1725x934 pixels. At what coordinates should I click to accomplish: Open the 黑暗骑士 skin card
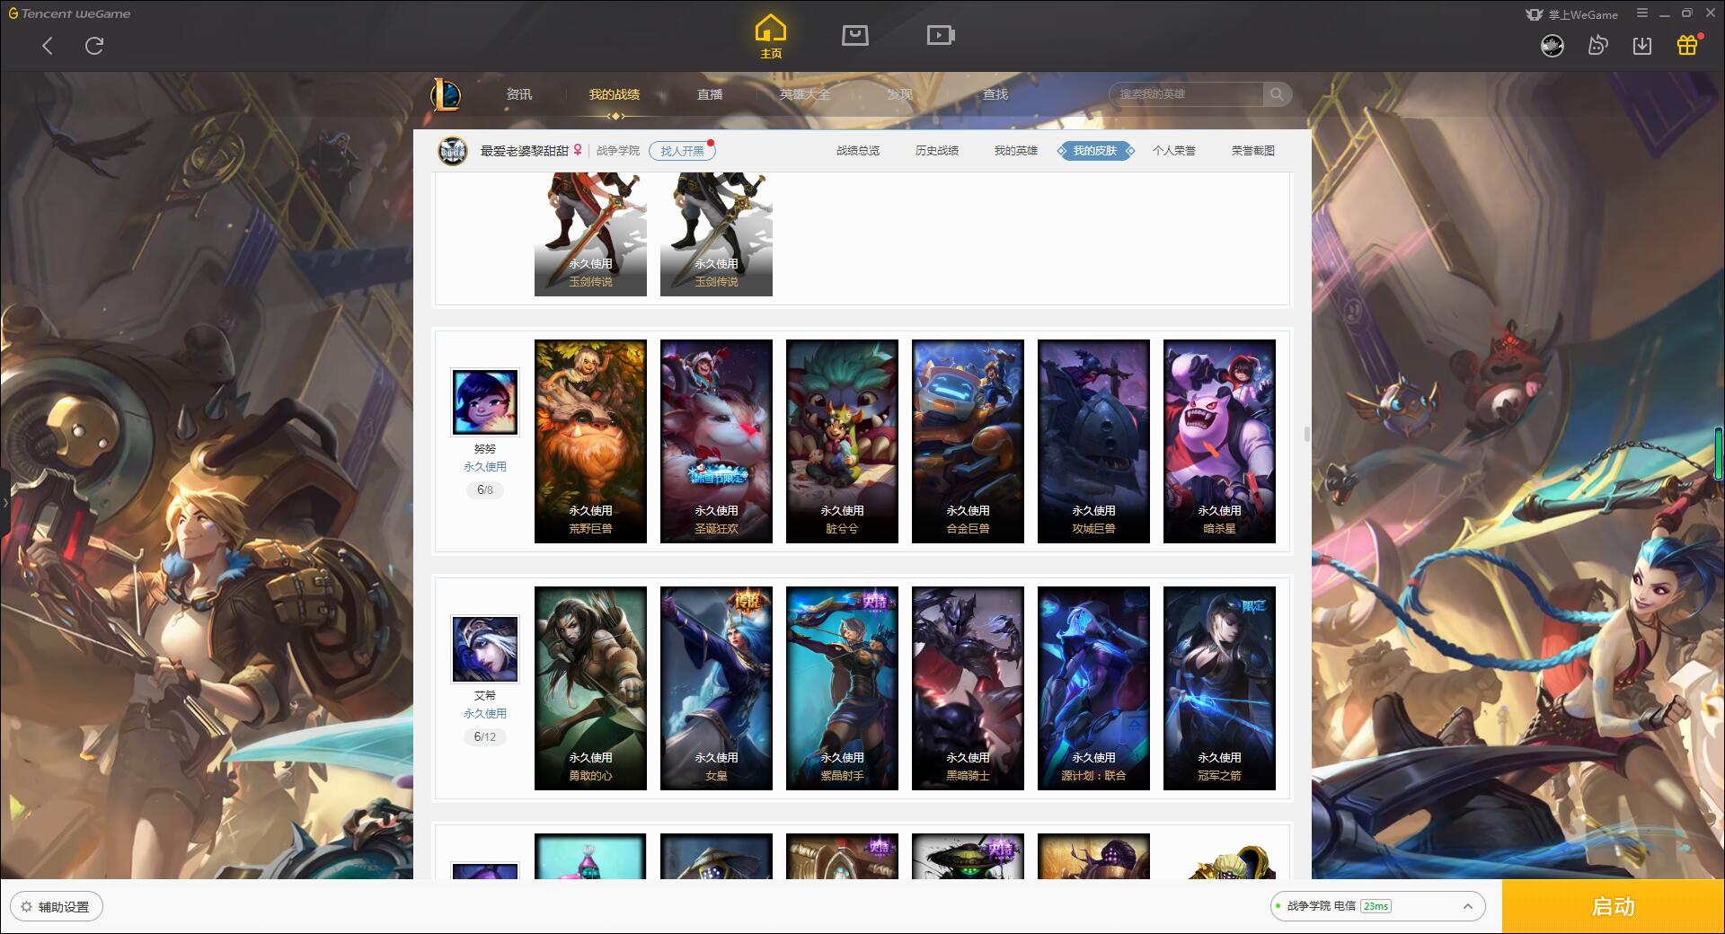tap(968, 688)
